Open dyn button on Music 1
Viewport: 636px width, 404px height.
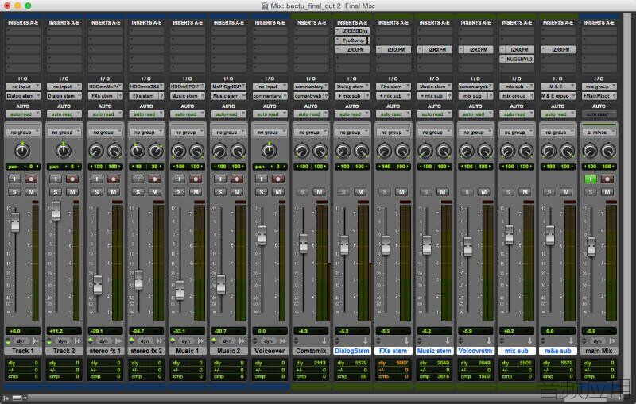click(186, 341)
